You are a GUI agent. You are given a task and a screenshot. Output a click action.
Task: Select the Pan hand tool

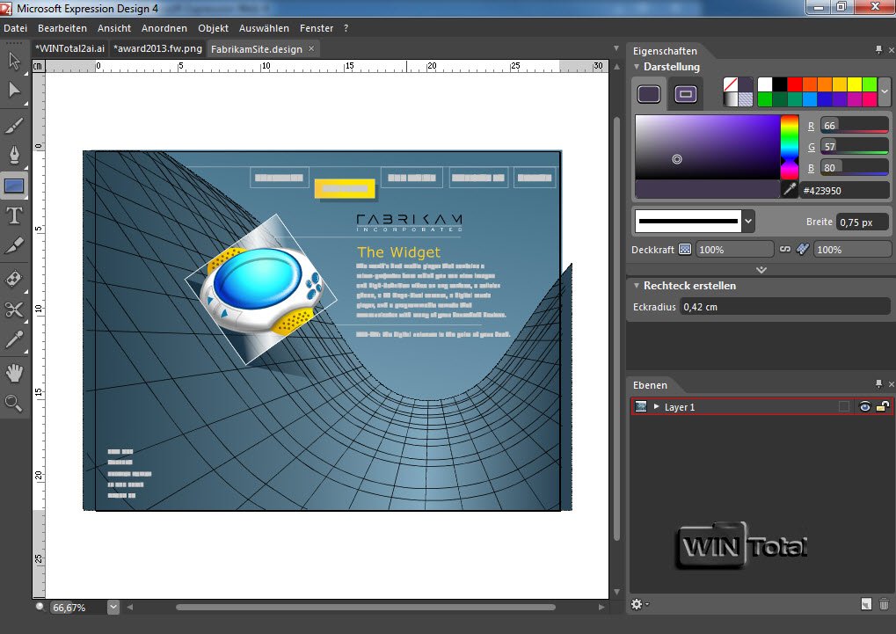coord(14,373)
